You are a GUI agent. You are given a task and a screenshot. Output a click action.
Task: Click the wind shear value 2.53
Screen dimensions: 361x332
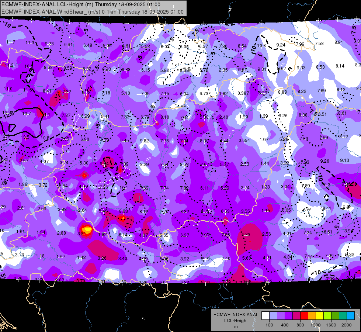(x=245, y=164)
